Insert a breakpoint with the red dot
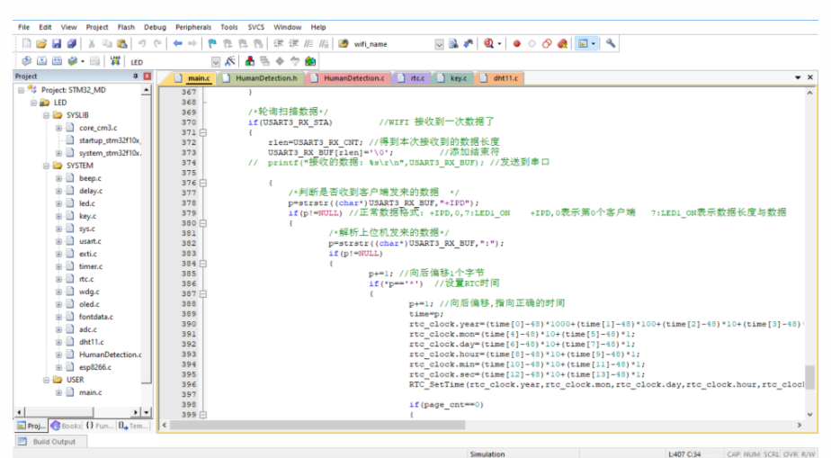 tap(517, 44)
